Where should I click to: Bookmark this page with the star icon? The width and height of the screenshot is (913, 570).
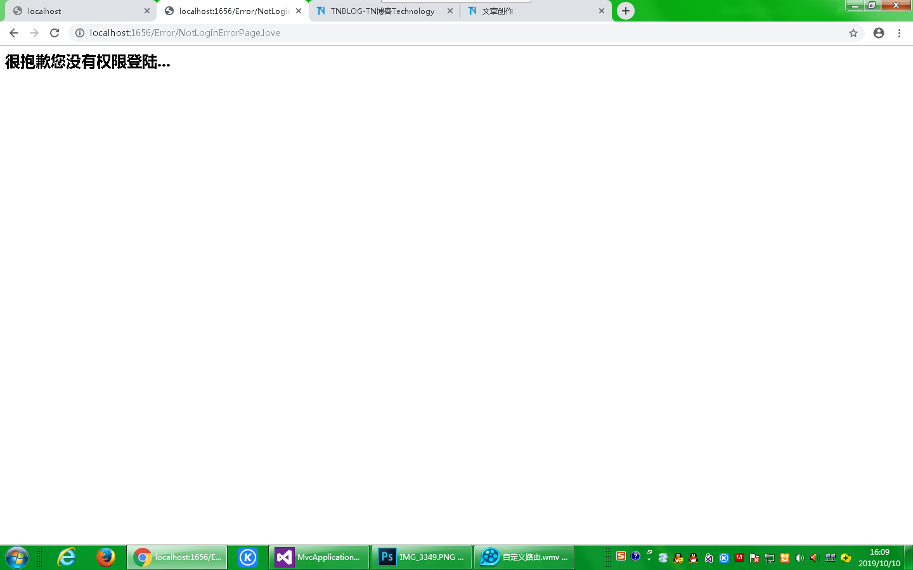pos(853,33)
